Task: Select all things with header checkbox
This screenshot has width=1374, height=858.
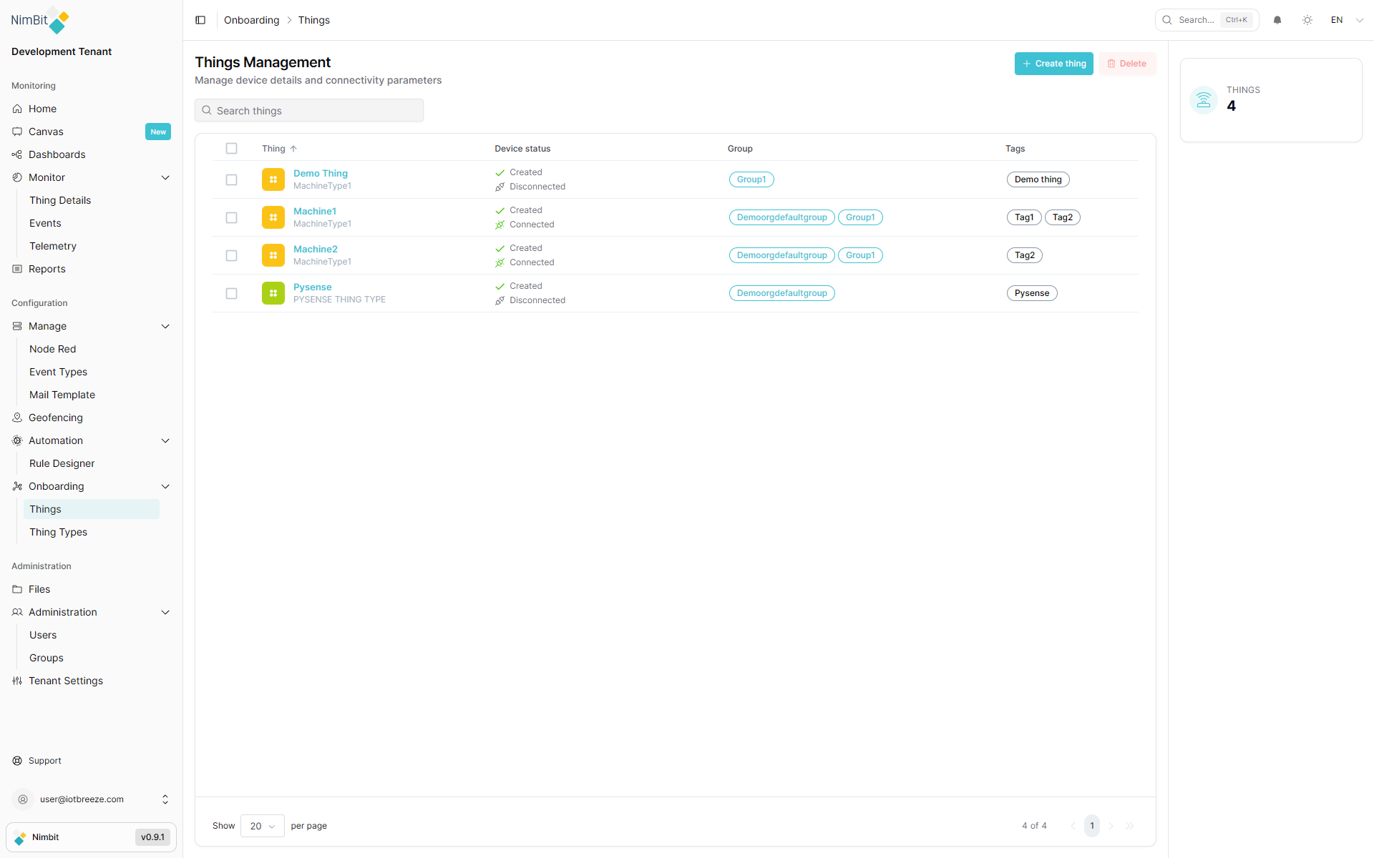Action: 231,149
